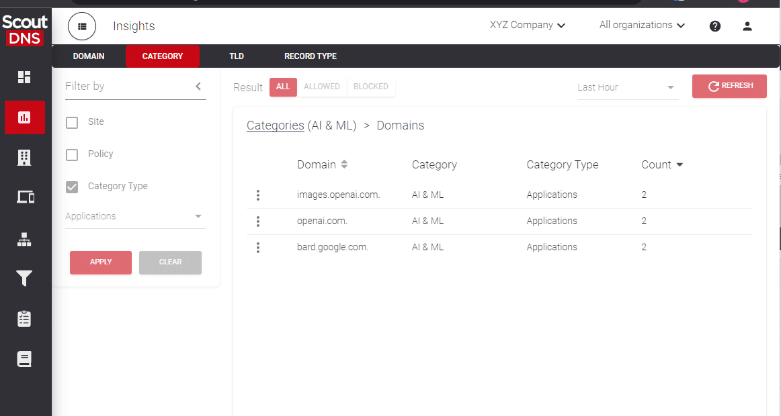Image resolution: width=781 pixels, height=416 pixels.
Task: Click the Domains breadcrumb text
Action: [401, 125]
